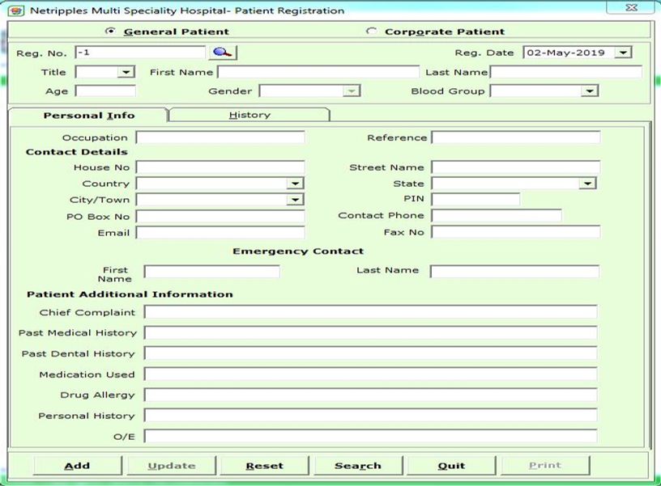
Task: Click the Age input field
Action: [x=105, y=91]
